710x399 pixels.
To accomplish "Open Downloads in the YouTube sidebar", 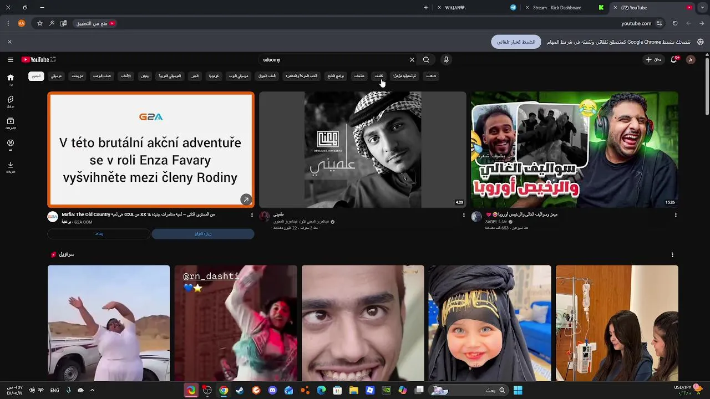I will click(x=11, y=167).
